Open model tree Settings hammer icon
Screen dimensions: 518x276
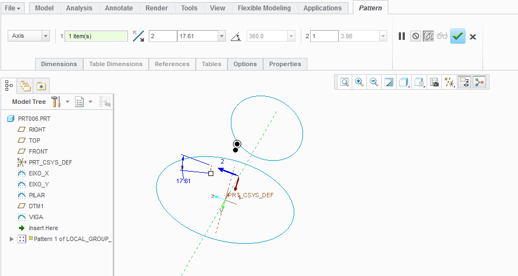coord(56,102)
